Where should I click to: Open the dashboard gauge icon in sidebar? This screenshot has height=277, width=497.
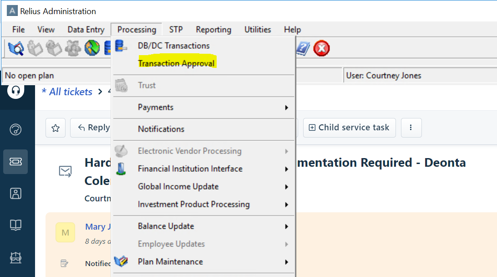[x=15, y=129]
